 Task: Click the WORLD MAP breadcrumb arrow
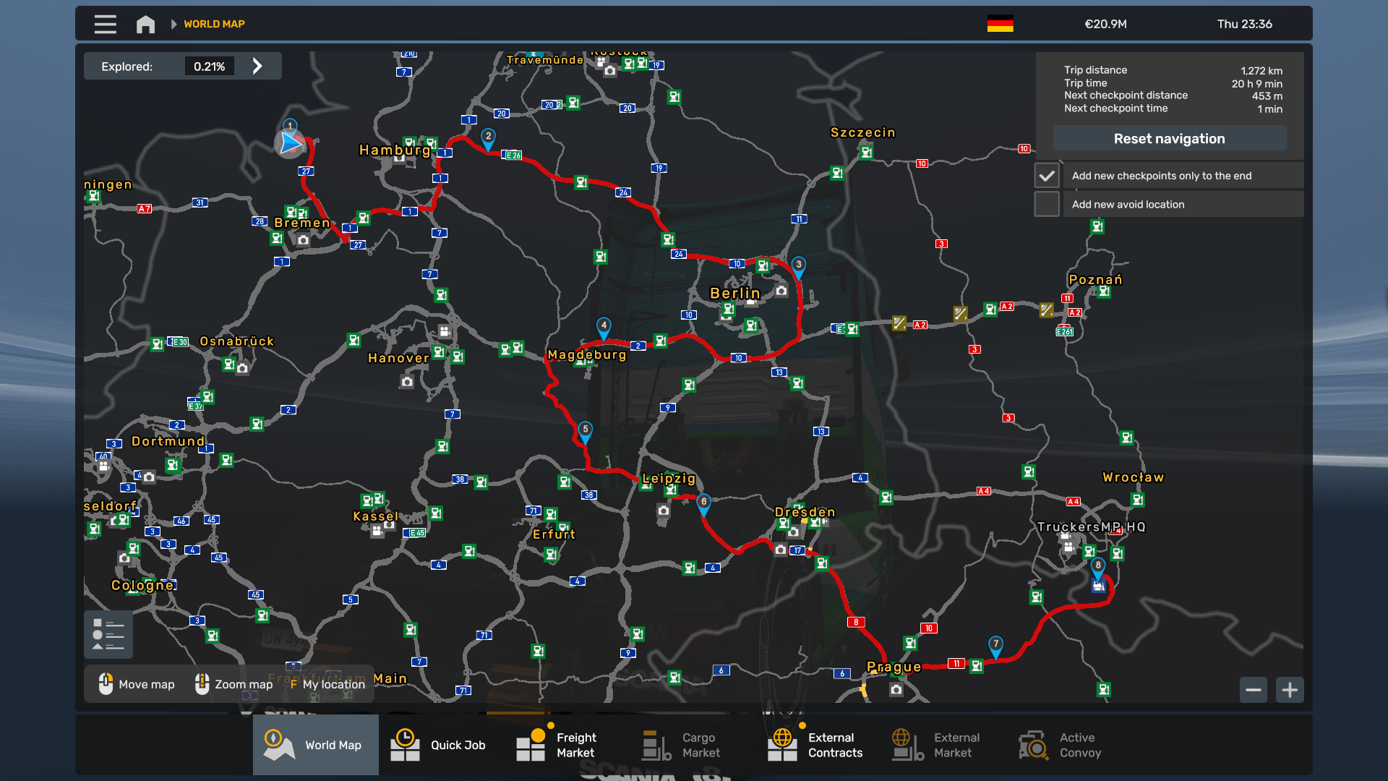[x=173, y=24]
